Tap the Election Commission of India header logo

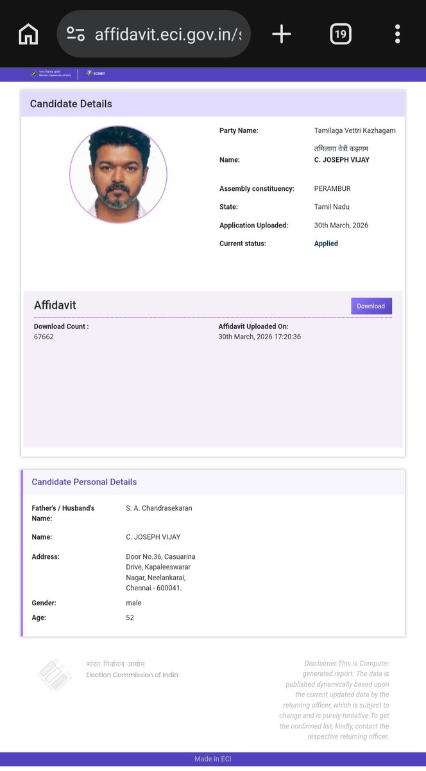pyautogui.click(x=51, y=74)
